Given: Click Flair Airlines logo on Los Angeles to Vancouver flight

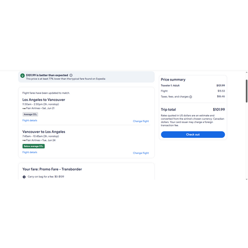Looking at the screenshot, I should coord(24,109).
